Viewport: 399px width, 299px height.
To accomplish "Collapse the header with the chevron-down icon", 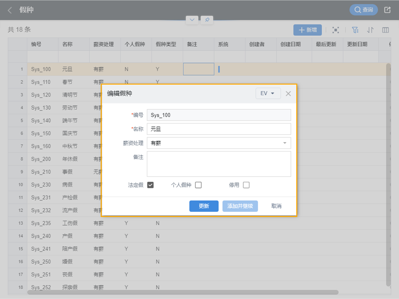I will (x=192, y=20).
